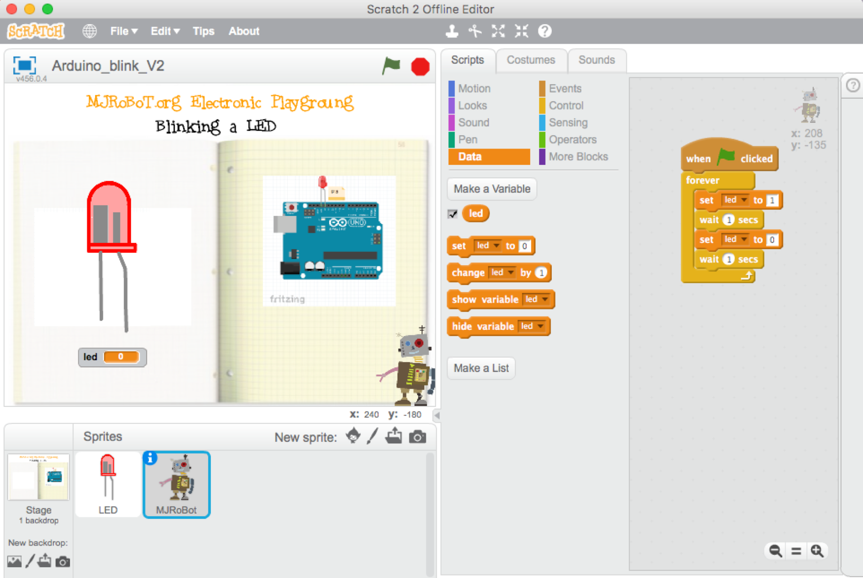Select the Shrink sprite tool

(522, 31)
